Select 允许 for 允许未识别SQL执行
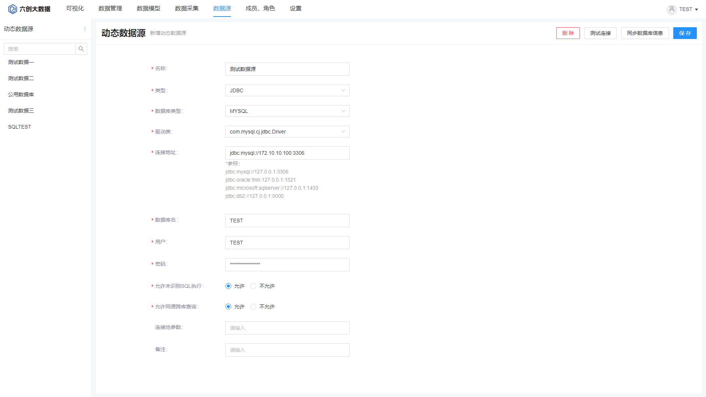Screen dimensions: 706x397 (x=228, y=286)
